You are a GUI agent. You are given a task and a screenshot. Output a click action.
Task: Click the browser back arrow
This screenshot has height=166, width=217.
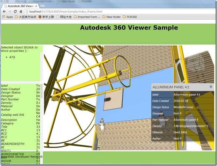tap(4, 11)
